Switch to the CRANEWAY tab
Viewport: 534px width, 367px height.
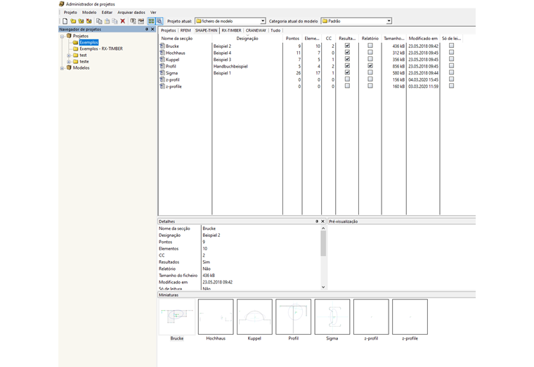(256, 30)
